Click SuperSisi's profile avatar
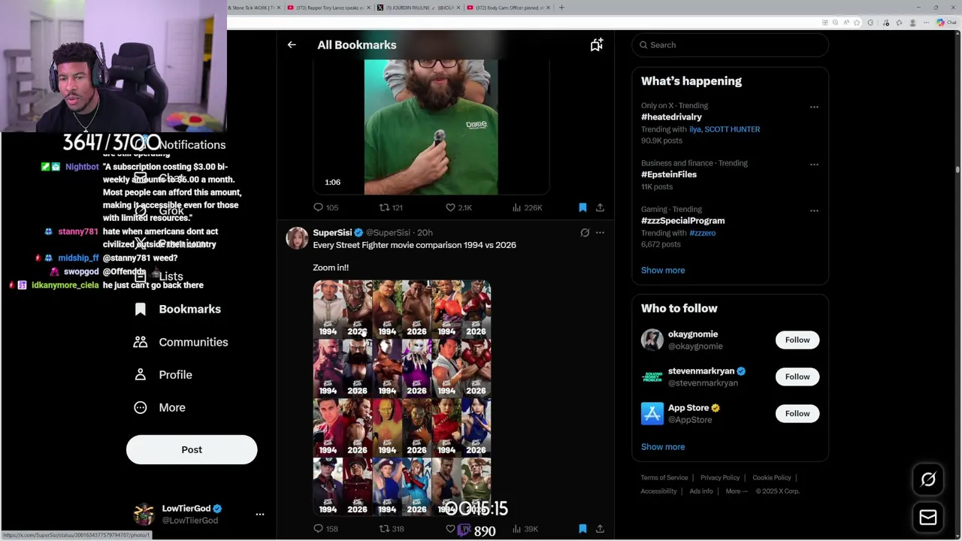Viewport: 962px width, 541px height. pyautogui.click(x=297, y=238)
